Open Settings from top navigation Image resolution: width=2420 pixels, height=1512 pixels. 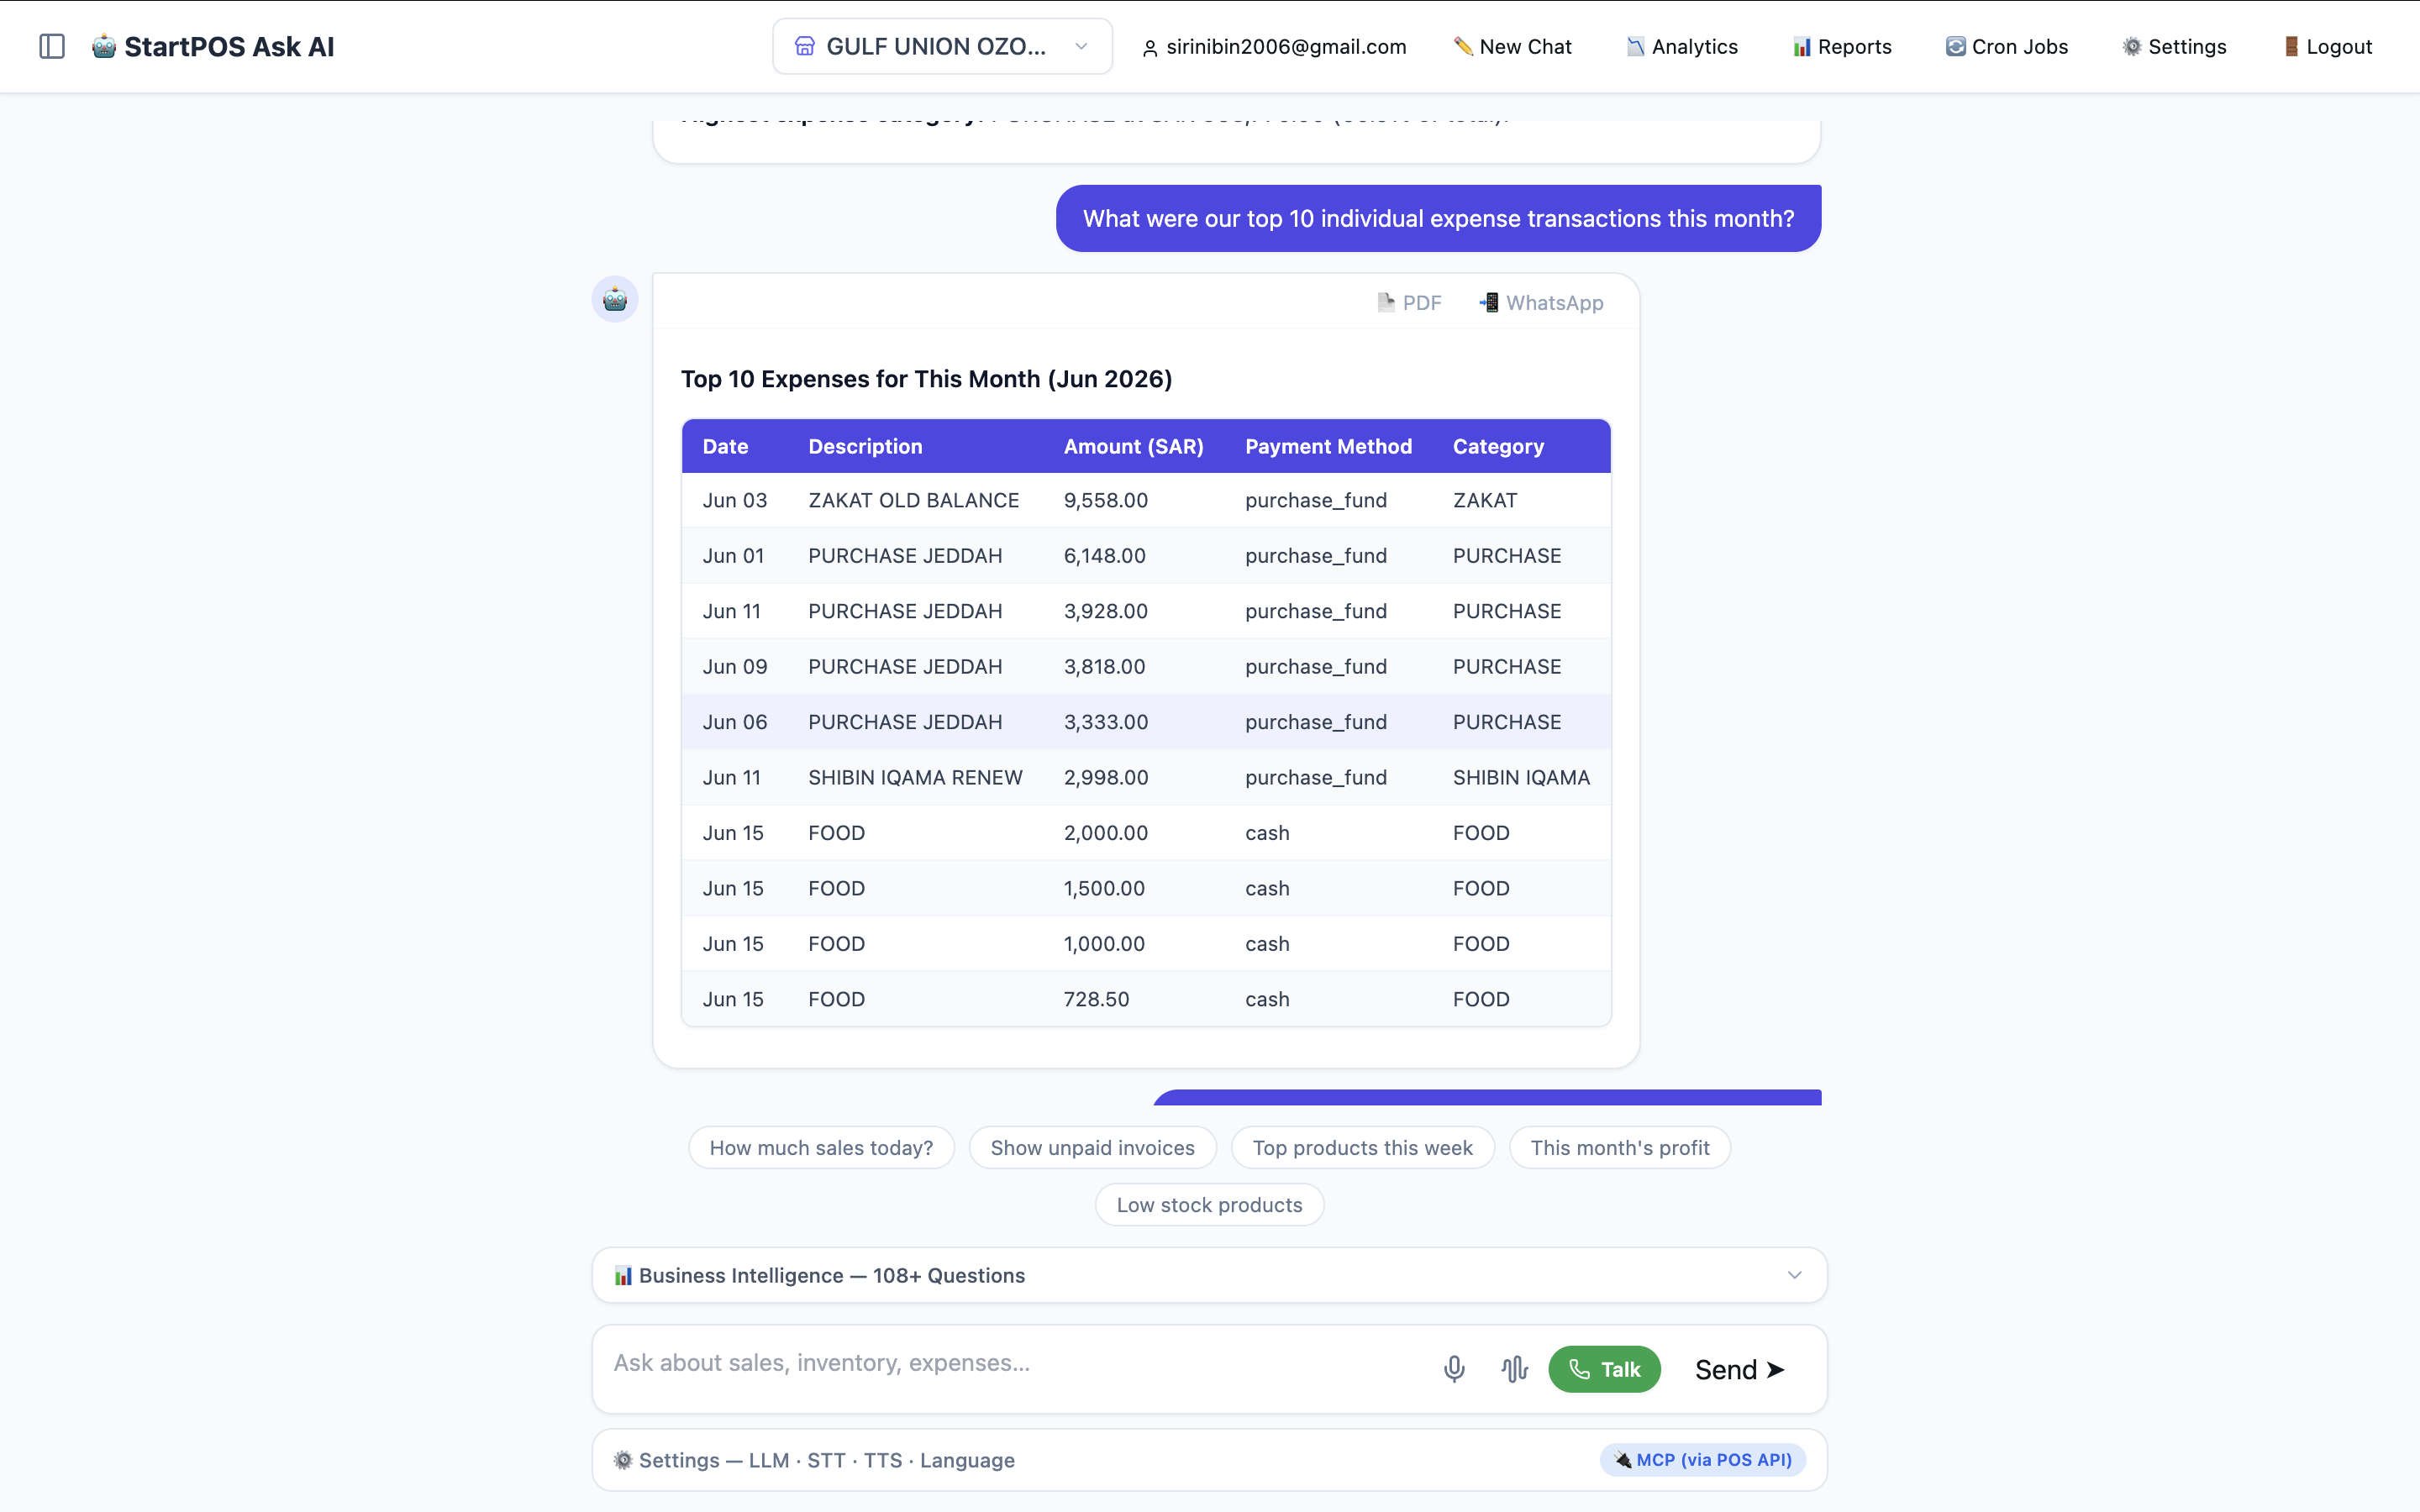pos(2175,47)
